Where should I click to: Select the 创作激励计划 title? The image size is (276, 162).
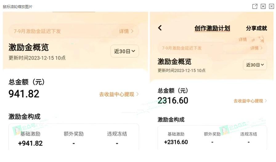tap(212, 28)
